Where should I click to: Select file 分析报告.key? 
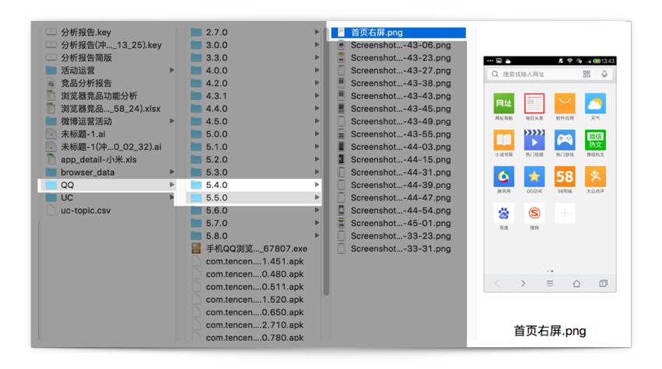(86, 32)
